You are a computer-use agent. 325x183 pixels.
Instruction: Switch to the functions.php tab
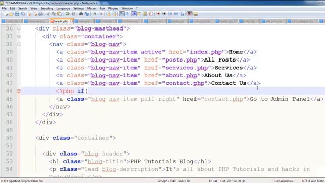131,21
